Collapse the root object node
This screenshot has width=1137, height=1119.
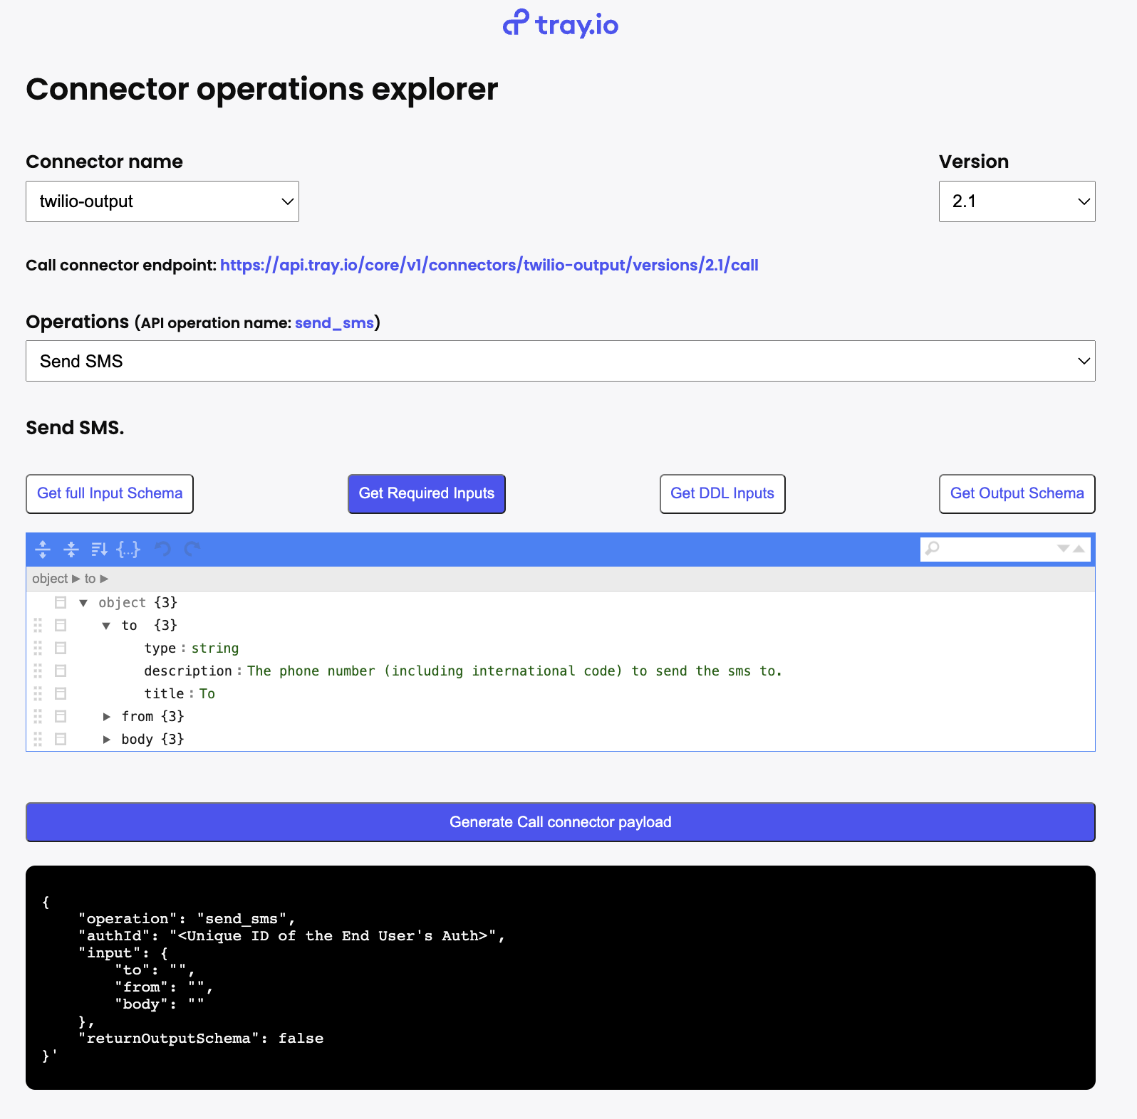pyautogui.click(x=83, y=603)
